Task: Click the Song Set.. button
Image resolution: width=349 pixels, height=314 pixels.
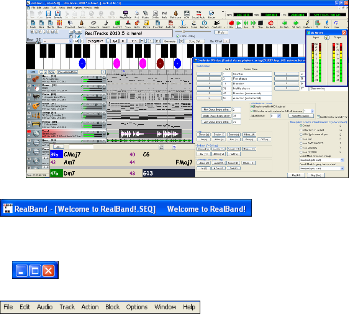Action: pos(195,41)
